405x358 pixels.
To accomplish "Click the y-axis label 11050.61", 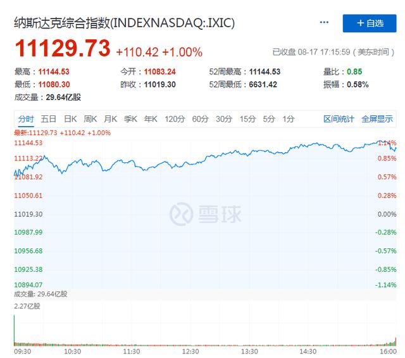I will click(x=28, y=196).
